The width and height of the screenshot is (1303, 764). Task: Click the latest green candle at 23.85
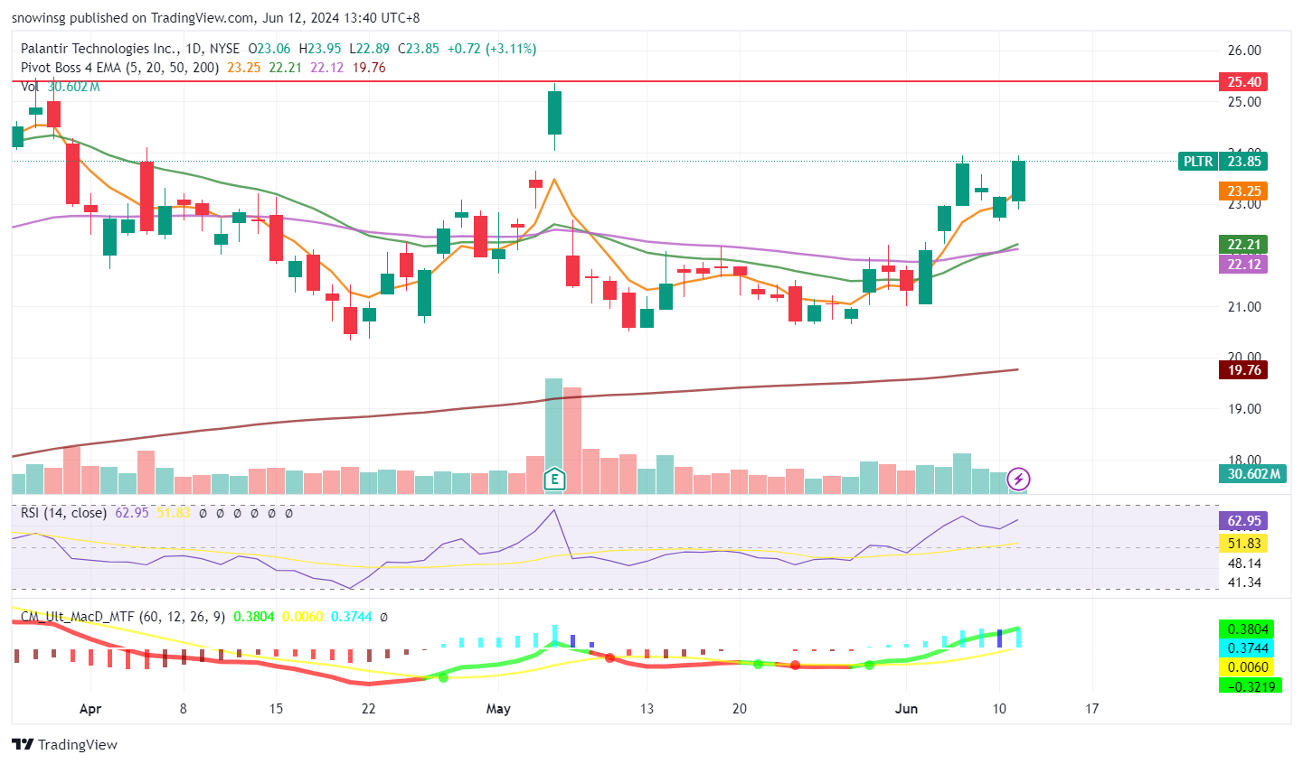point(1018,181)
